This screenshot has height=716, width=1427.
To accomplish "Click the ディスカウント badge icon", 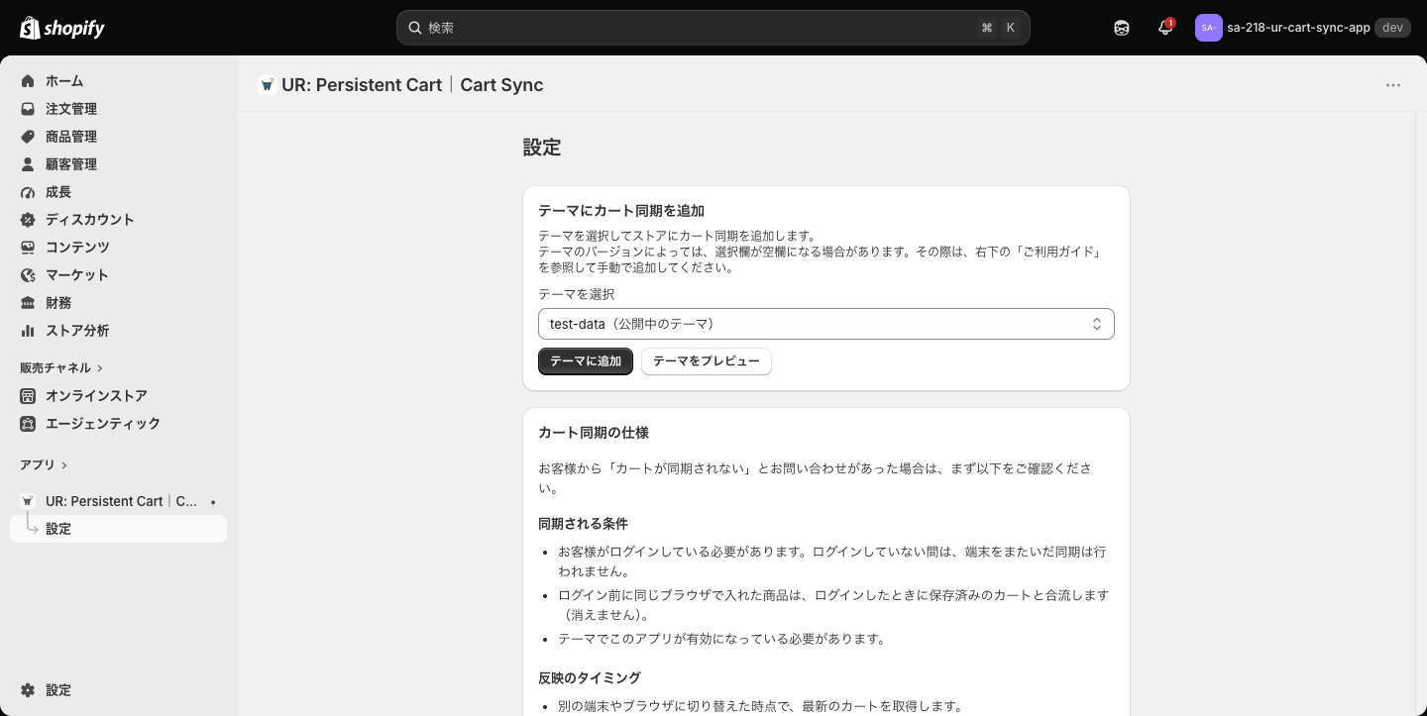I will click(28, 220).
